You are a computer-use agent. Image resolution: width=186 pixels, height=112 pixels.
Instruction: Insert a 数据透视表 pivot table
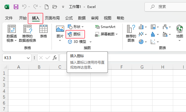(12, 33)
